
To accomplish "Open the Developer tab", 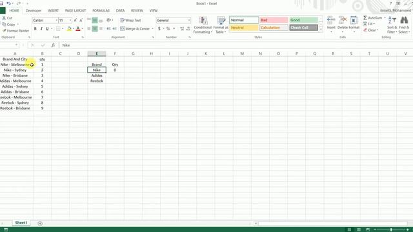I will pos(34,10).
